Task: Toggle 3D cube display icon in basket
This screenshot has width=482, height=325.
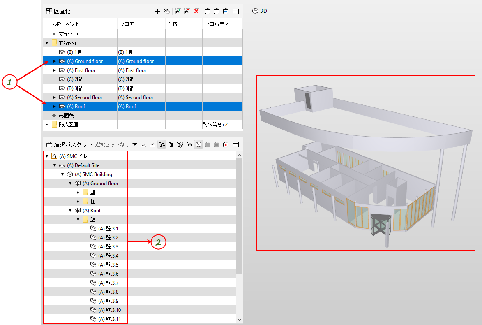Action: pyautogui.click(x=198, y=144)
